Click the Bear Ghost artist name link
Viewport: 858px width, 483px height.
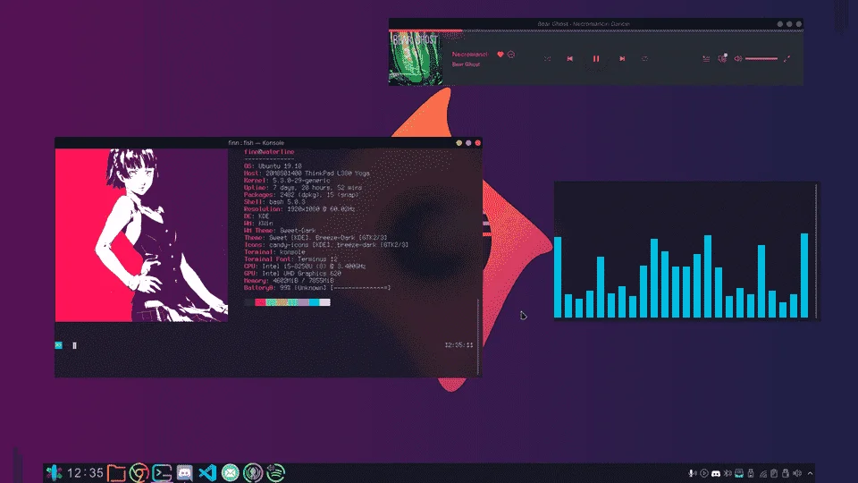[466, 64]
